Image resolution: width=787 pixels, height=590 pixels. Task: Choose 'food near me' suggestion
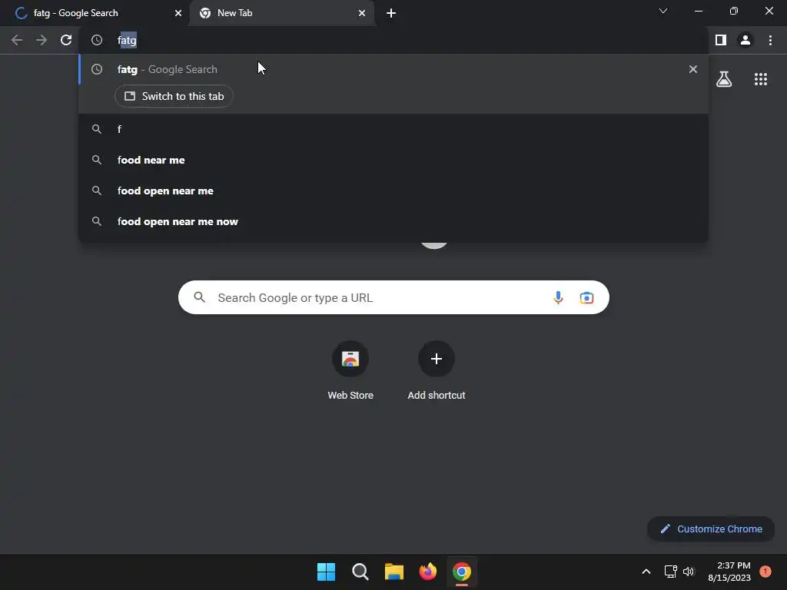(x=393, y=160)
